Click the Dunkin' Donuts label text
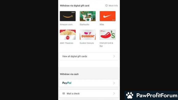This screenshot has width=178, height=100. tap(87, 43)
